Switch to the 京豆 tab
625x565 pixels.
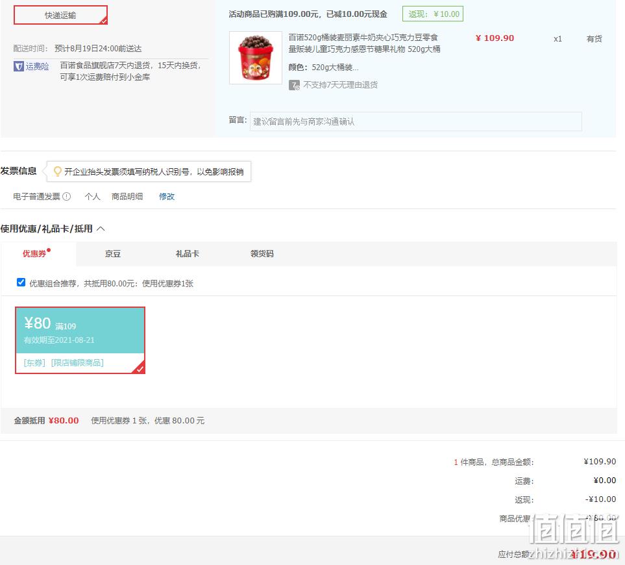(x=113, y=253)
